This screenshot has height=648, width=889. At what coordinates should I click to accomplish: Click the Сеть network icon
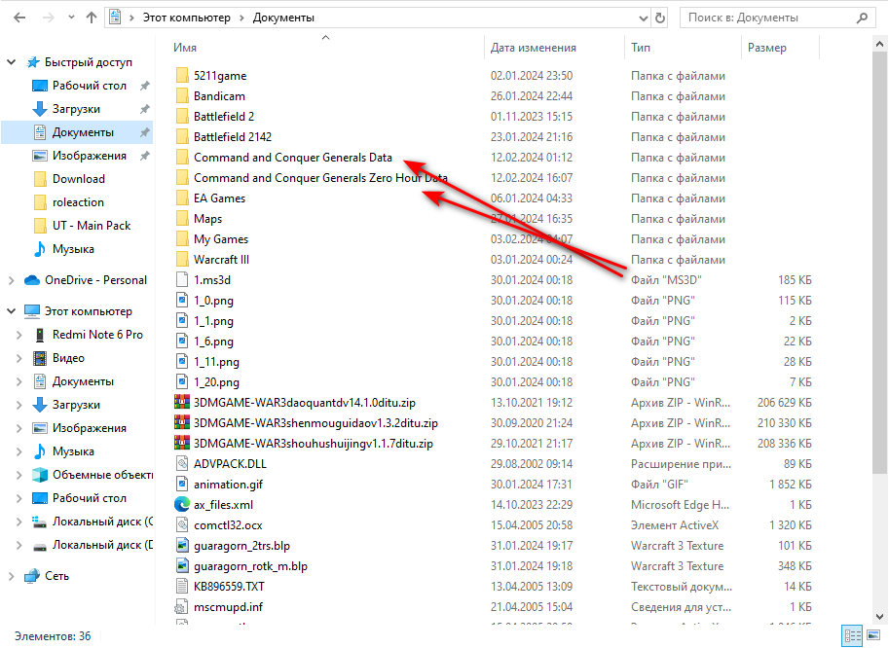pos(32,576)
